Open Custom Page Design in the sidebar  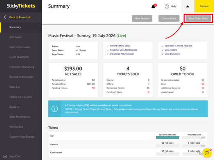tap(22, 137)
